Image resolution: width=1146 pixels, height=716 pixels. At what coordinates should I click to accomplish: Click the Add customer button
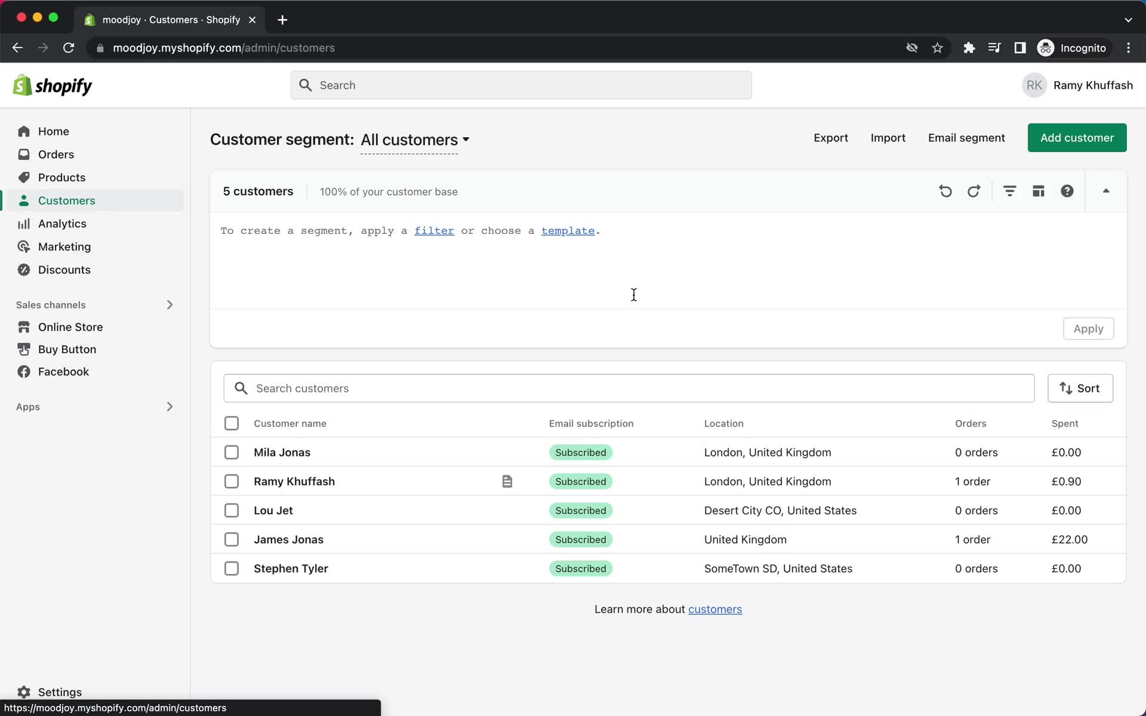1077,137
